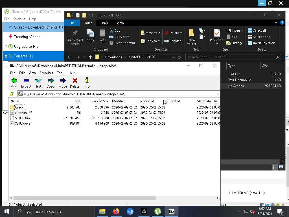The image size is (289, 217).
Task: Open Properties in the Explorer ribbon
Action: pyautogui.click(x=217, y=37)
